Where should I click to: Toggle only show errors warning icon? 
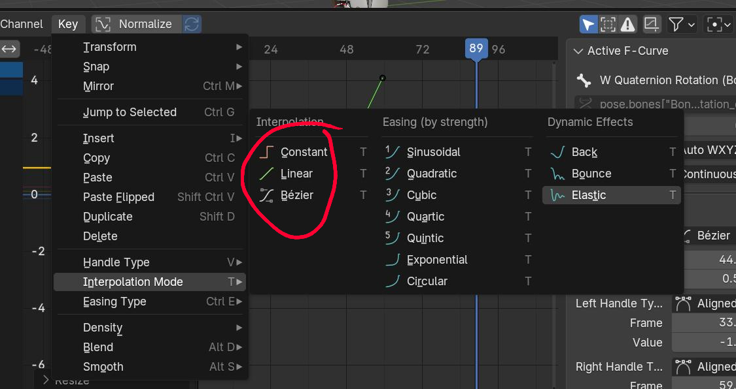click(627, 24)
